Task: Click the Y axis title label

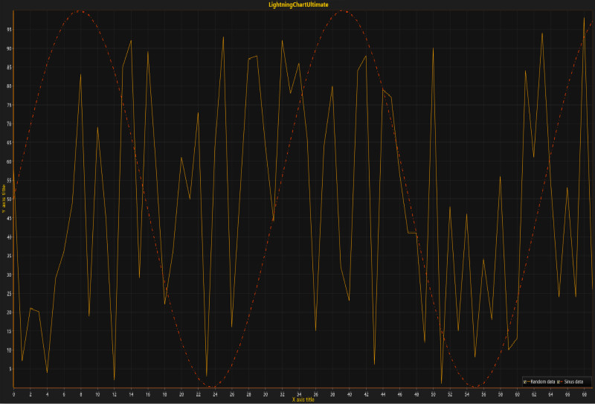Action: 4,199
